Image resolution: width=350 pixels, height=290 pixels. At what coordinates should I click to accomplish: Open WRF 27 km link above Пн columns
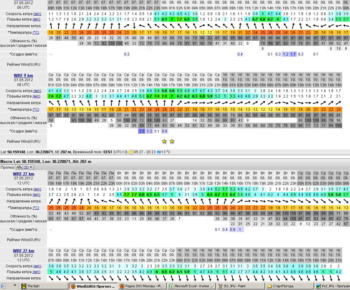coord(24,174)
